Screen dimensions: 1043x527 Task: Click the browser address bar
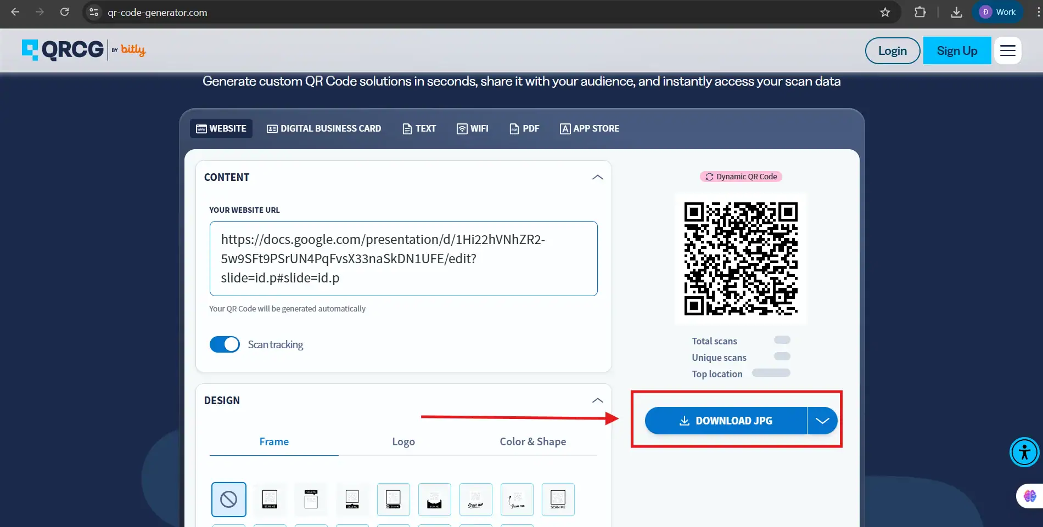pos(491,12)
